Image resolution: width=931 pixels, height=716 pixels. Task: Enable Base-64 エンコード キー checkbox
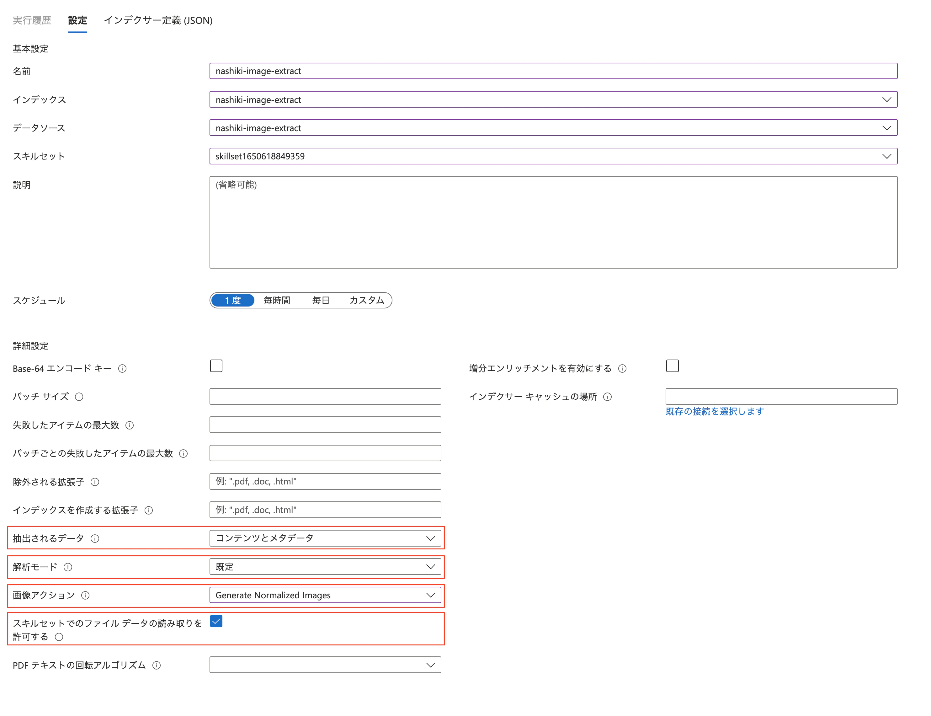tap(216, 366)
